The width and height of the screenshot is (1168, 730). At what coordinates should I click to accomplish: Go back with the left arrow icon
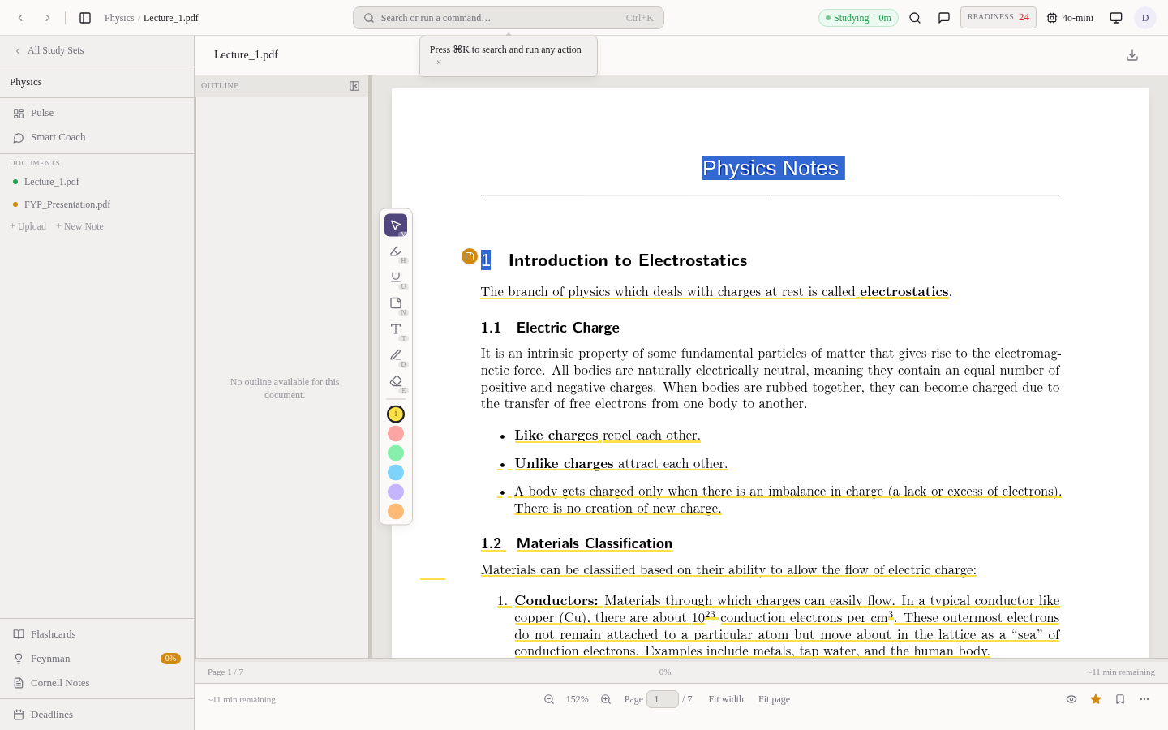[x=20, y=18]
